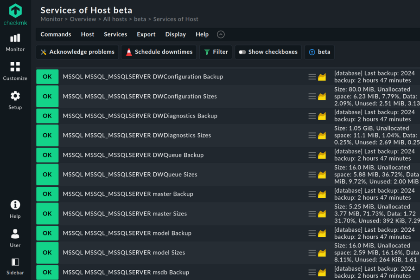Screen dimensions: 420x280
Task: Open the Commands dropdown menu
Action: point(56,34)
